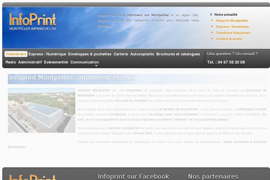Click the aerial building photo thumbnail

point(41,110)
